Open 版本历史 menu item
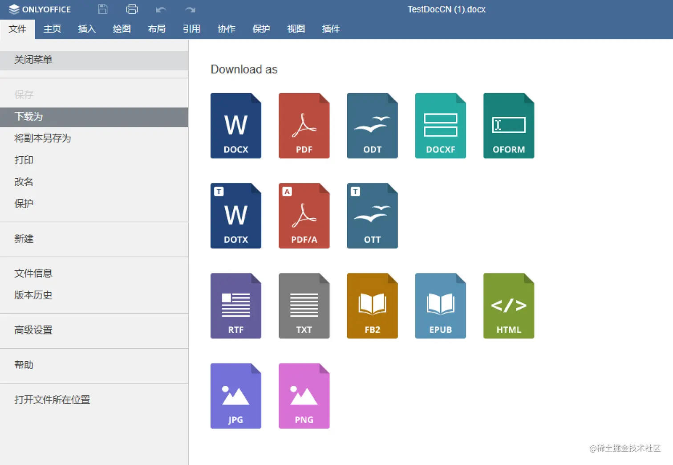 click(94, 295)
